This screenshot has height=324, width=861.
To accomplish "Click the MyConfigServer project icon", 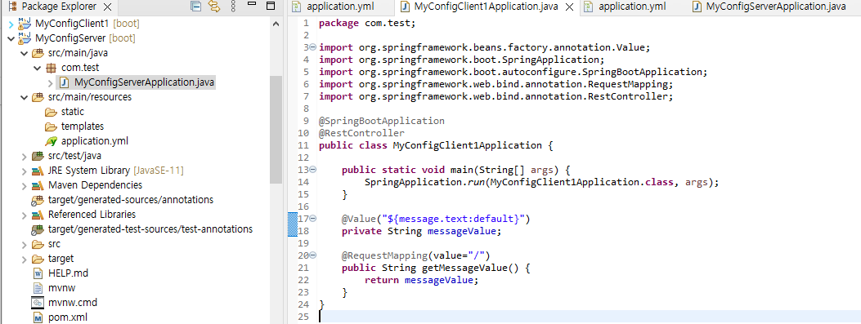I will tap(25, 38).
